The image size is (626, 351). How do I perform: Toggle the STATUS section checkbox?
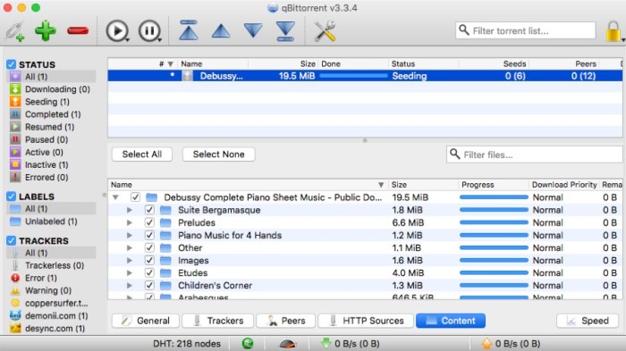click(11, 64)
